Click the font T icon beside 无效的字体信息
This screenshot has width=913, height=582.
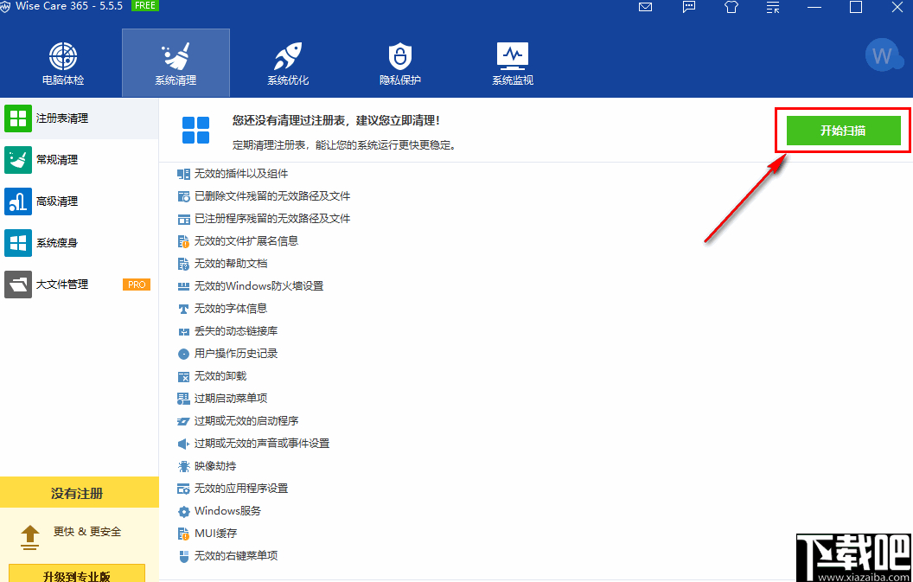click(183, 309)
